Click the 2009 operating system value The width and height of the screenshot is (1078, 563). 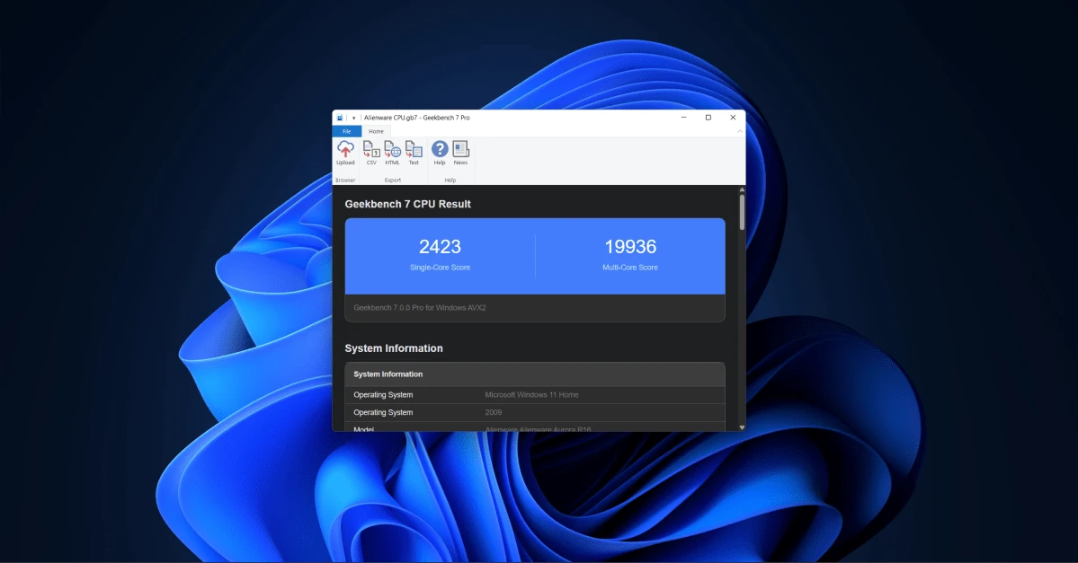493,413
